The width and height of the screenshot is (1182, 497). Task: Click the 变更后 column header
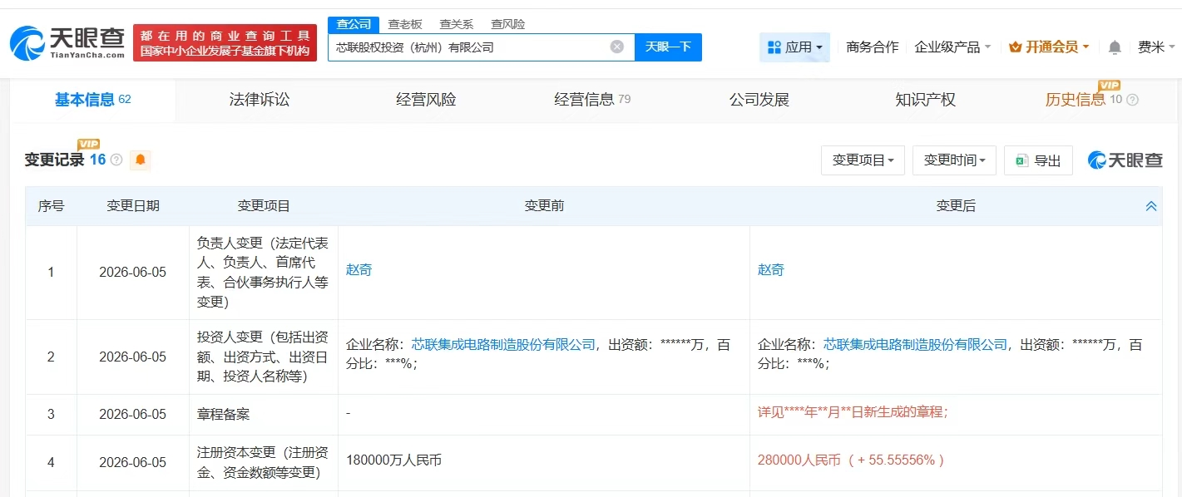[x=956, y=206]
